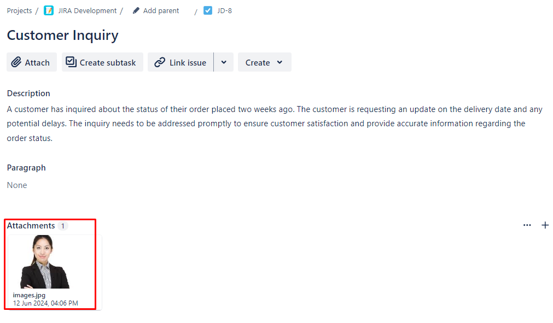
Task: Open the Projects breadcrumb link
Action: click(x=19, y=10)
